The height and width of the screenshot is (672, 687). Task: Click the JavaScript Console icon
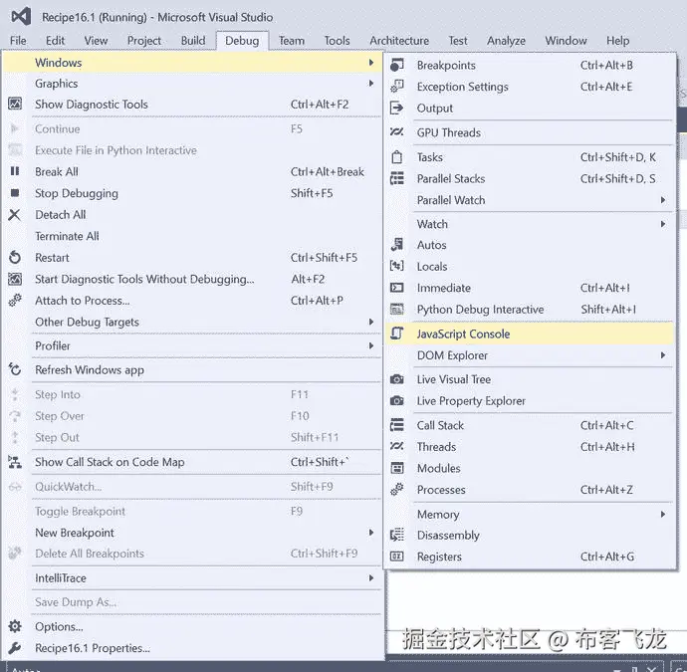(x=397, y=334)
